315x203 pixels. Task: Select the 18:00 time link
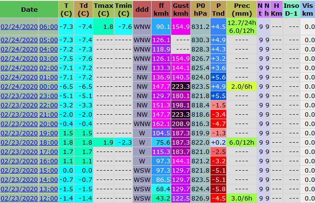point(48,142)
